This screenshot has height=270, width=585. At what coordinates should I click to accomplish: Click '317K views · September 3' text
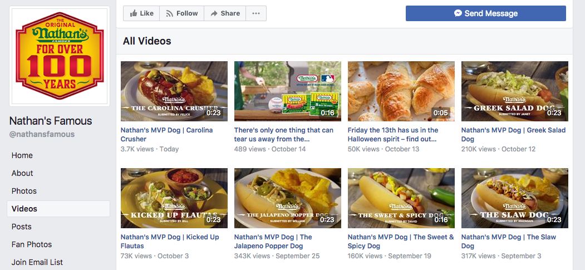tap(502, 256)
